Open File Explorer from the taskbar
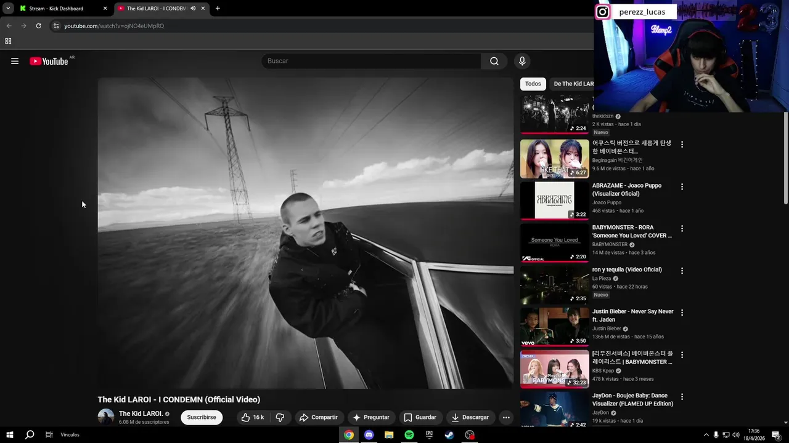This screenshot has width=789, height=443. [x=389, y=435]
